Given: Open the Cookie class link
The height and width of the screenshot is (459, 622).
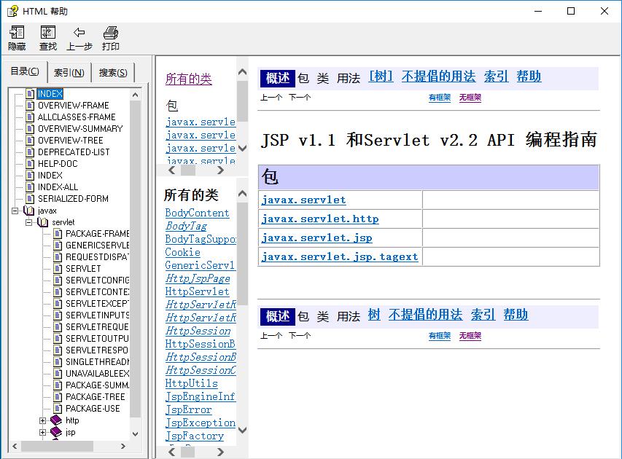Looking at the screenshot, I should click(182, 252).
